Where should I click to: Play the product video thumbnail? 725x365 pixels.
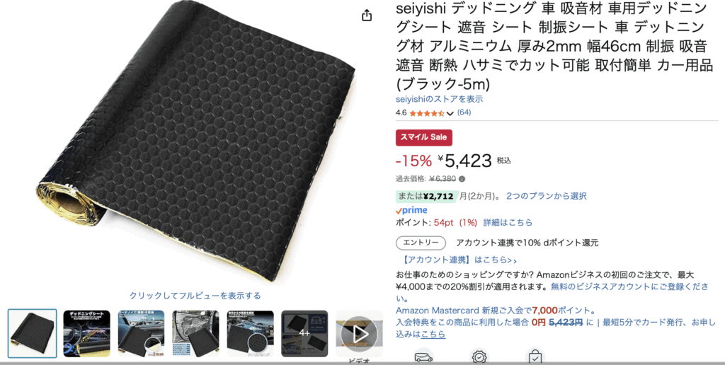[359, 334]
